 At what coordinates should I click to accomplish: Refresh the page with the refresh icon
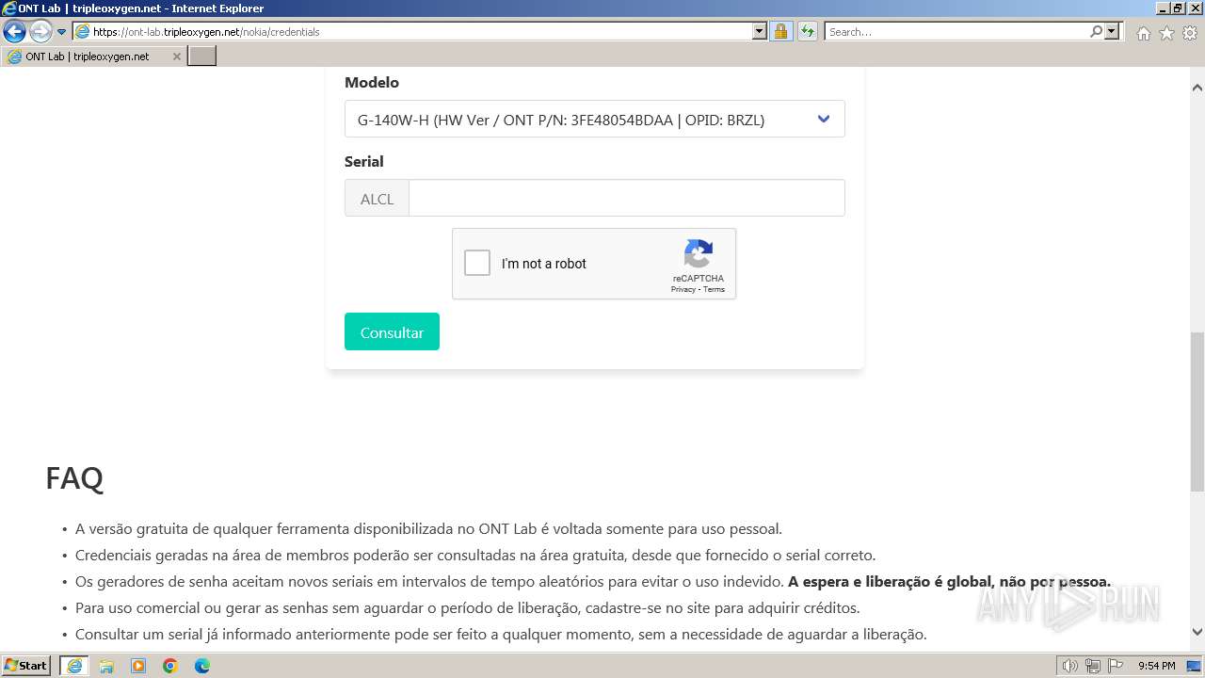808,31
